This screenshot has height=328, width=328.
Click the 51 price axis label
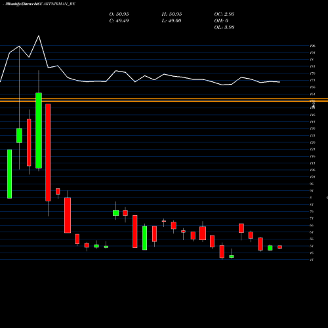(x=312, y=246)
